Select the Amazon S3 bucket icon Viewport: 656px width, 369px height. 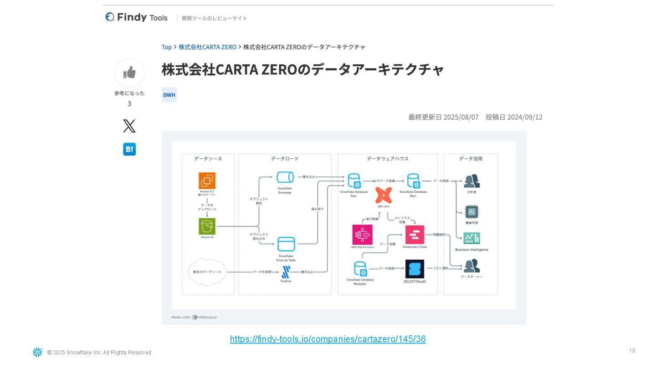pos(207,226)
